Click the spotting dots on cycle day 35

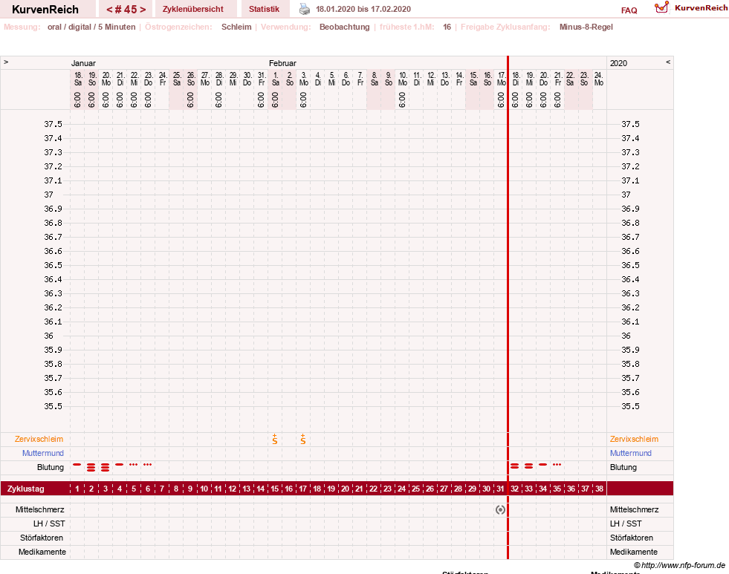557,464
